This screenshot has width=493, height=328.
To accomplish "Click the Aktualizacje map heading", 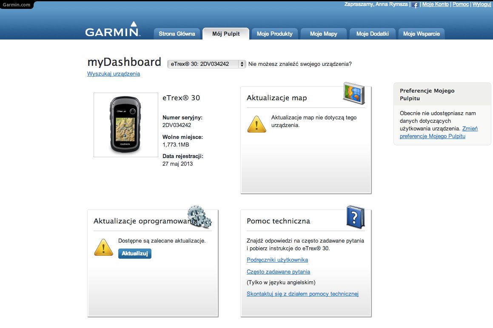I will [x=276, y=98].
